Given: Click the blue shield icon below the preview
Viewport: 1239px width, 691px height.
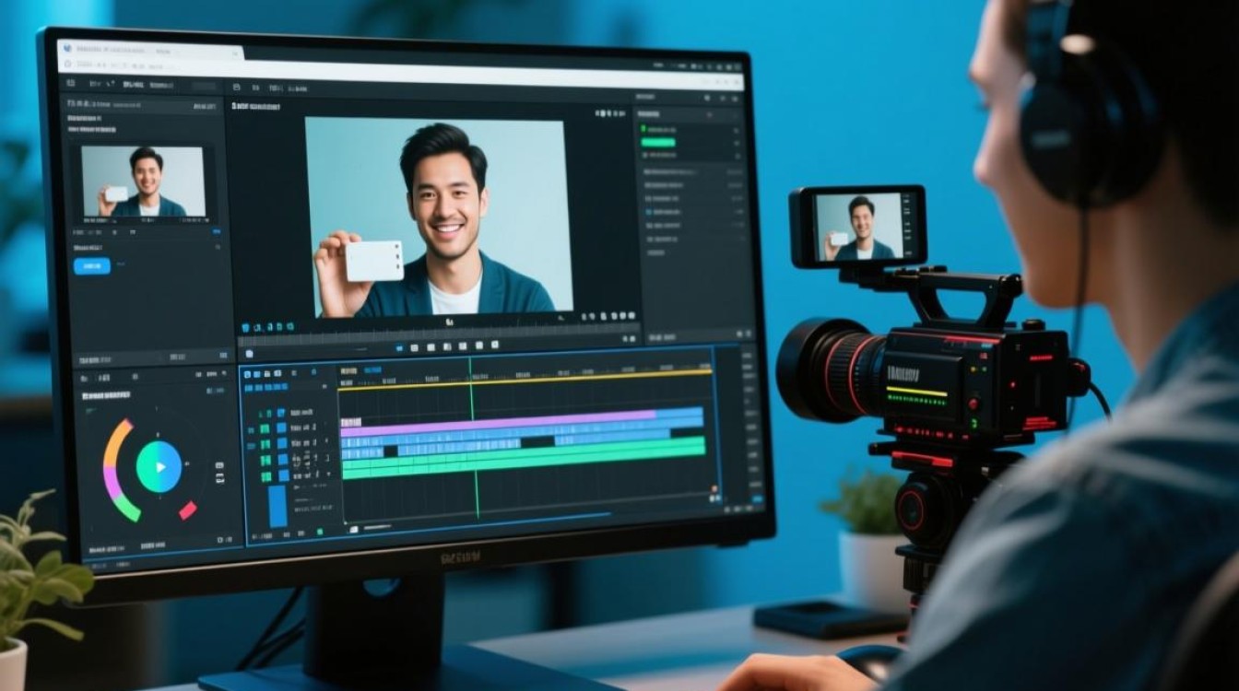Looking at the screenshot, I should 245,328.
